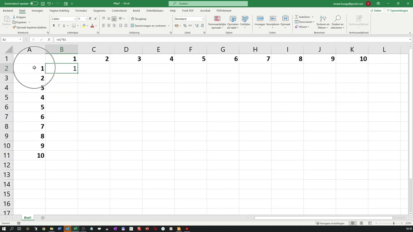Image resolution: width=413 pixels, height=232 pixels.
Task: Click Opmaak kopiëren/plakken format painter
Action: [x=29, y=27]
